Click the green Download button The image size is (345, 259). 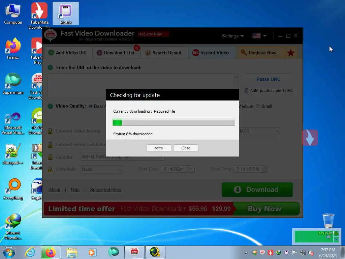click(257, 190)
